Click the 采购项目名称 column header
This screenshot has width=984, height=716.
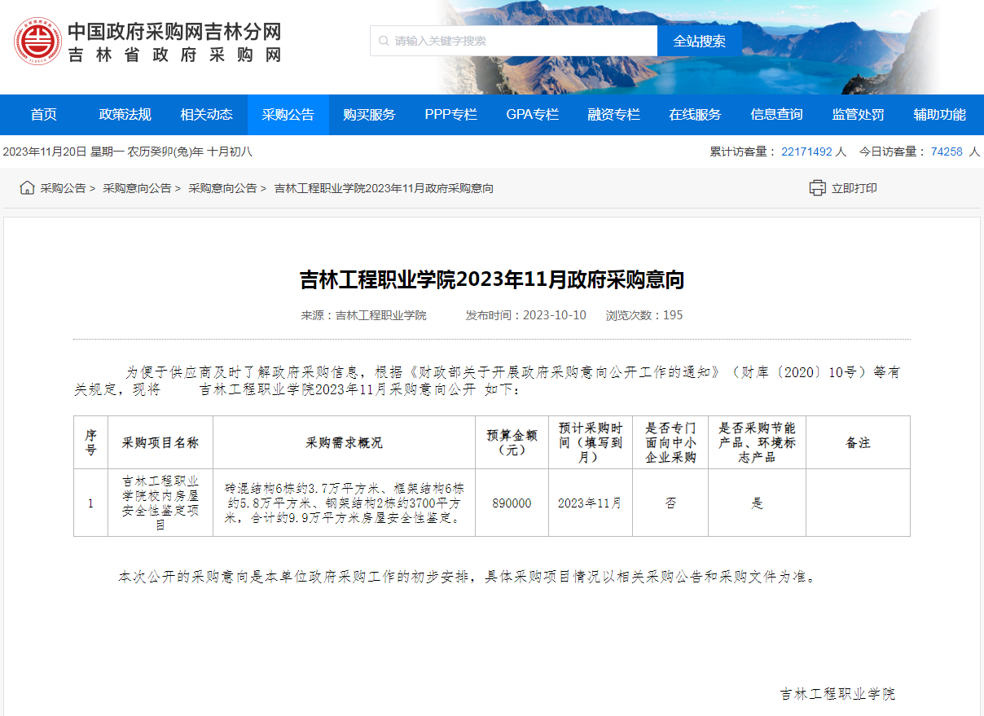160,442
